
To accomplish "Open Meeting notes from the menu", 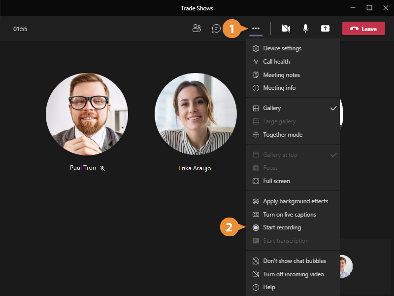I will pos(281,74).
